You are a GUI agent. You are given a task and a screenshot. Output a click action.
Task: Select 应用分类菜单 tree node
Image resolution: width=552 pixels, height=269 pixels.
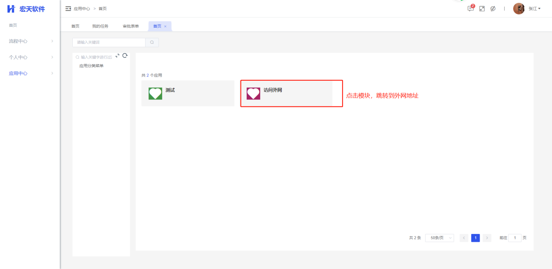point(92,66)
